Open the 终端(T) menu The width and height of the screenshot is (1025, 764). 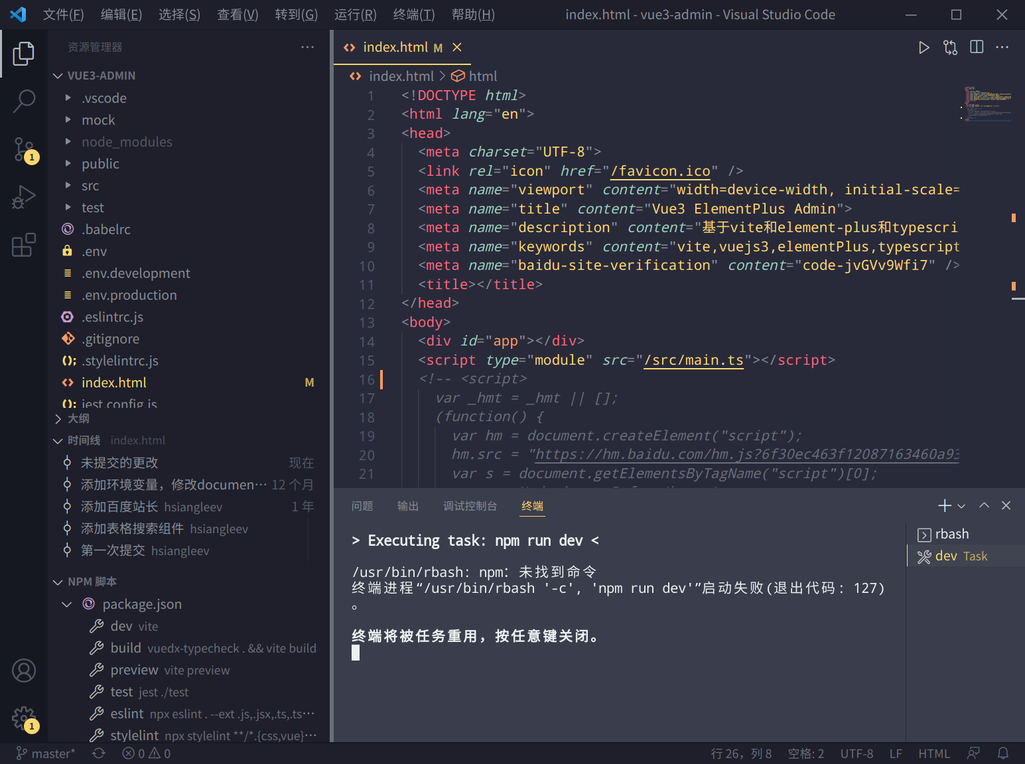coord(414,15)
